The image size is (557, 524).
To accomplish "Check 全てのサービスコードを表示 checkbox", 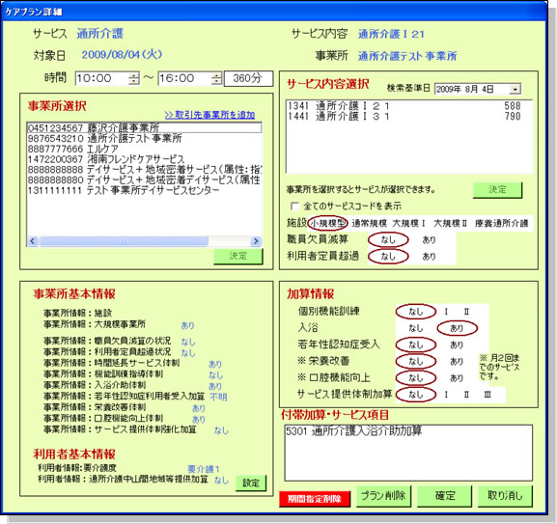I will (294, 206).
